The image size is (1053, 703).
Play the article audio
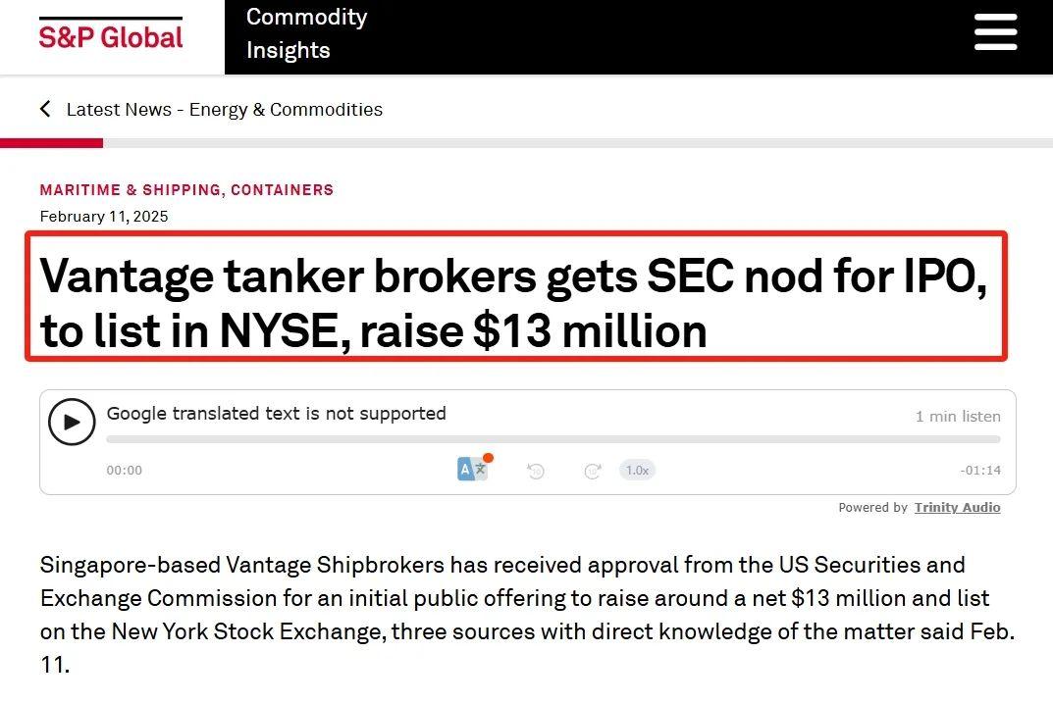[x=72, y=422]
